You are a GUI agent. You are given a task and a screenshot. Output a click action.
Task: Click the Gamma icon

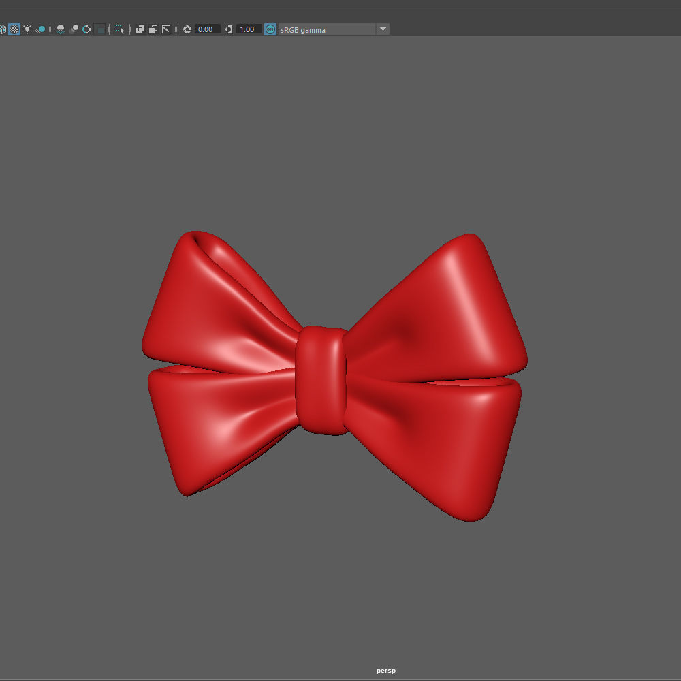click(x=229, y=29)
